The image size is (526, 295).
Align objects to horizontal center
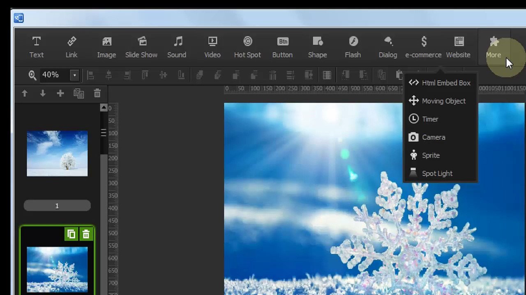coord(108,75)
